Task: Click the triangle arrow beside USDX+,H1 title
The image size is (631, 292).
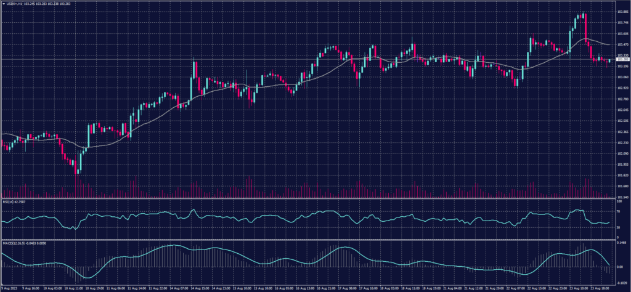Action: coord(4,4)
